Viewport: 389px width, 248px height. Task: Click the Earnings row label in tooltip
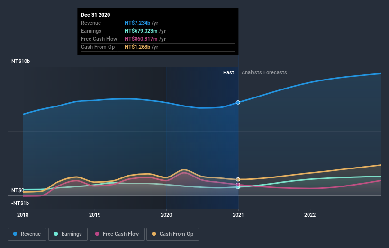point(91,31)
